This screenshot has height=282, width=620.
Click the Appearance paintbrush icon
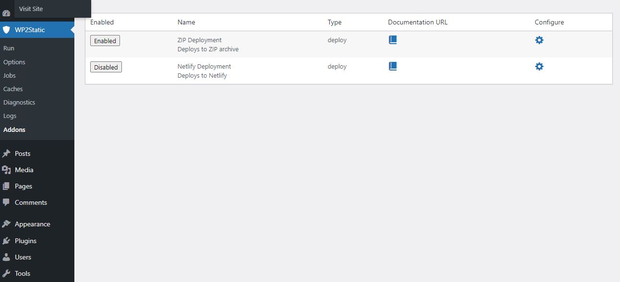click(x=6, y=224)
